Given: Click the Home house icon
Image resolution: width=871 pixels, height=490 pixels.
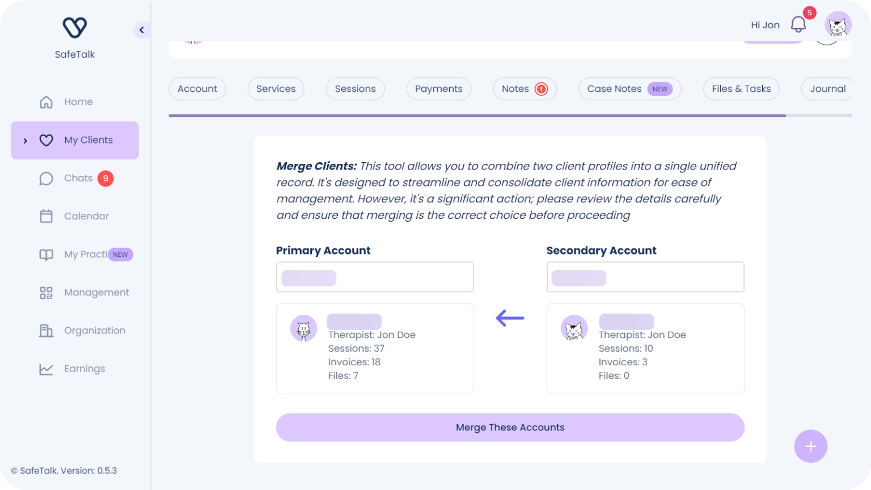Looking at the screenshot, I should [46, 102].
